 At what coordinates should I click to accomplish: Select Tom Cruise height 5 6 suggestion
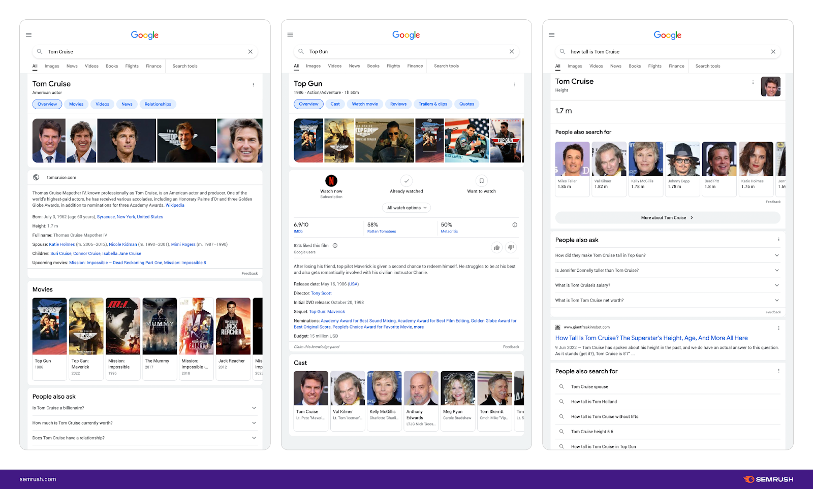tap(592, 432)
